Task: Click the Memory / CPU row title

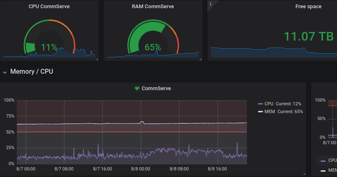Action: pos(32,72)
